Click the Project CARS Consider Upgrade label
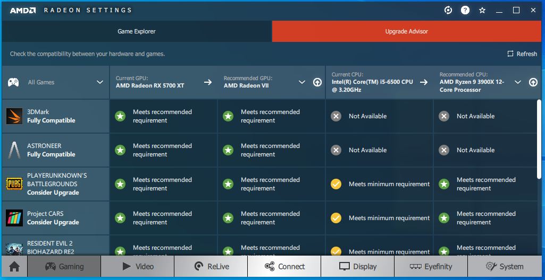Screen dimensions: 545x280 pos(53,218)
